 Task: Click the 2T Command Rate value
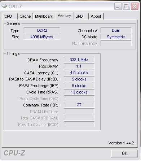(79, 105)
